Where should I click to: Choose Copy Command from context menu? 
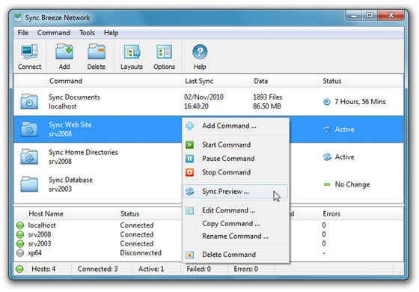(x=236, y=224)
